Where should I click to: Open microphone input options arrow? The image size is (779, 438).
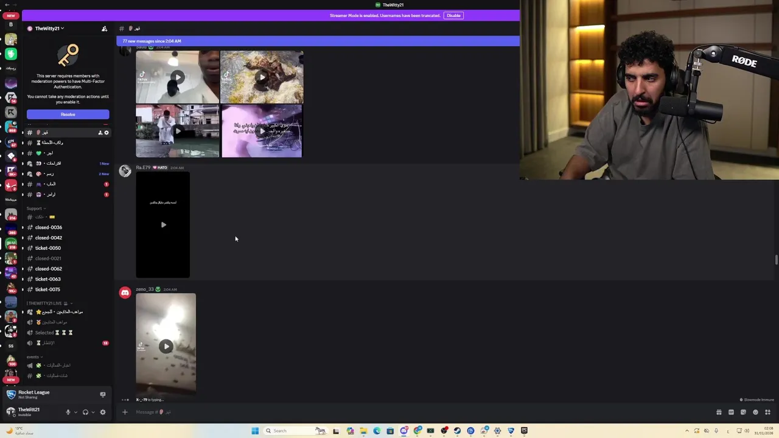(x=75, y=412)
